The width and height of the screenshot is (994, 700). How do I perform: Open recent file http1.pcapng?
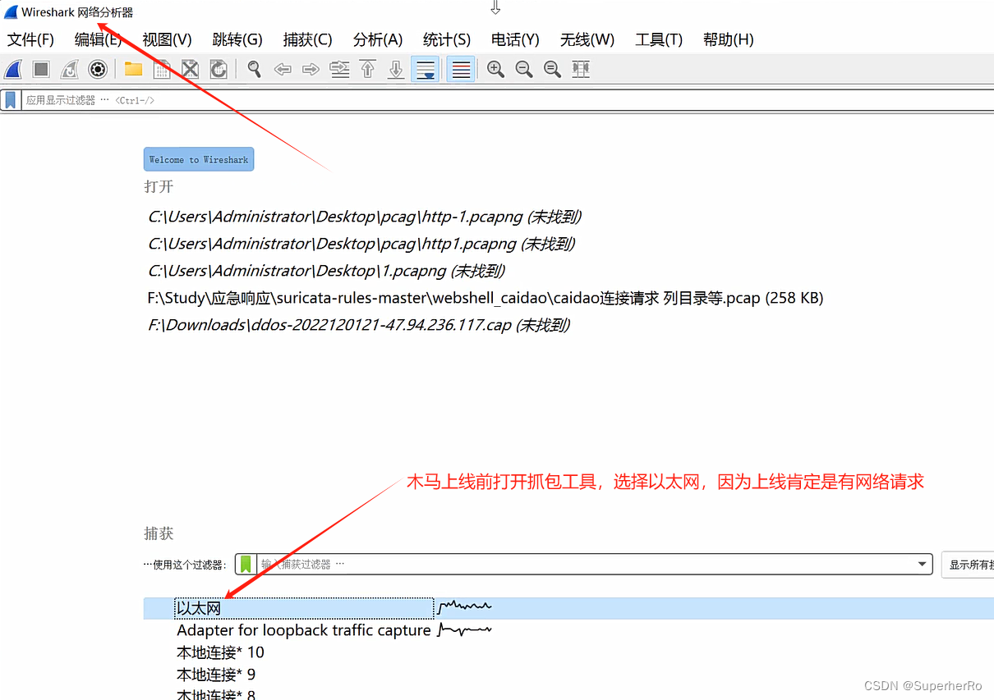(361, 244)
